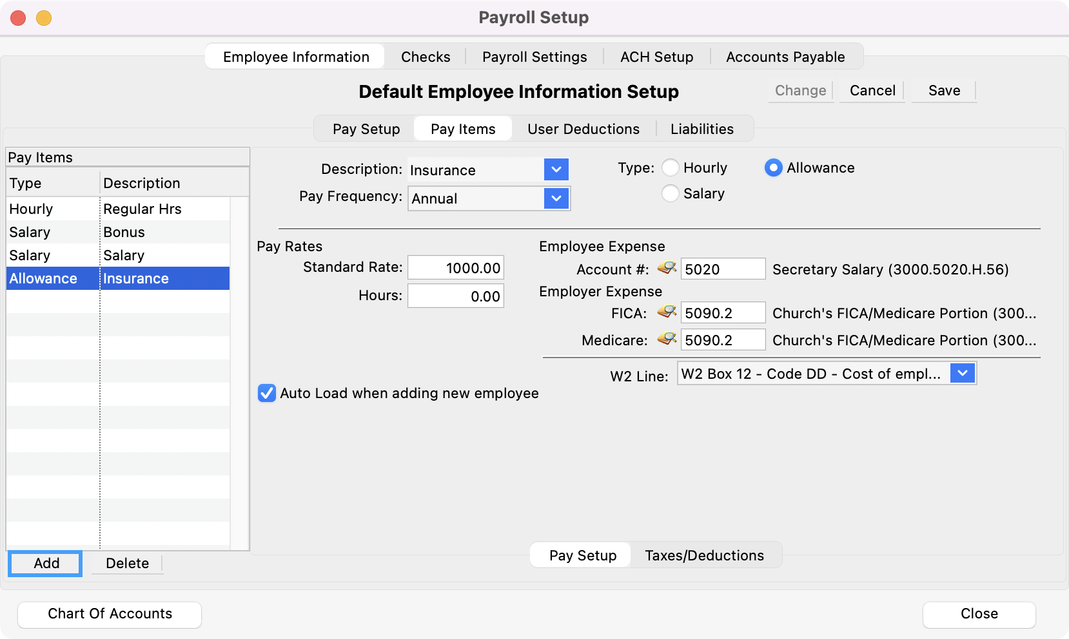
Task: Switch to the Checks tab
Action: tap(426, 57)
